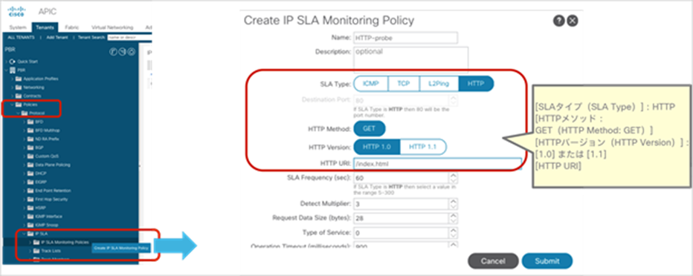Click the BGP folder icon
The width and height of the screenshot is (693, 276).
point(30,147)
